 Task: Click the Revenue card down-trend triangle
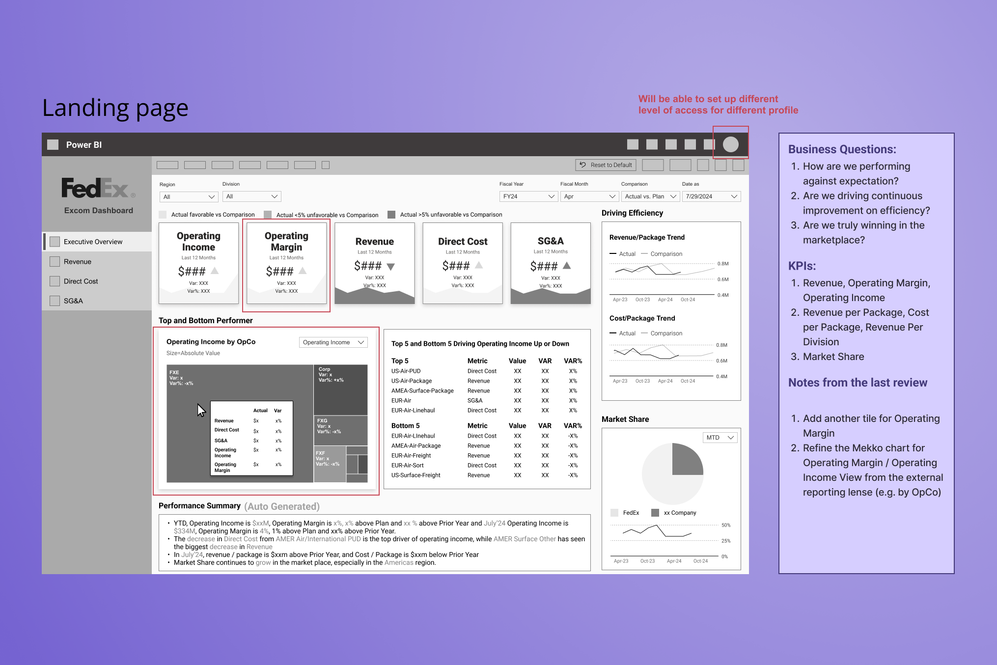(390, 267)
